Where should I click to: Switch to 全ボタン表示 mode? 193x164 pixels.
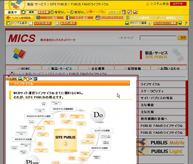pyautogui.click(x=68, y=23)
